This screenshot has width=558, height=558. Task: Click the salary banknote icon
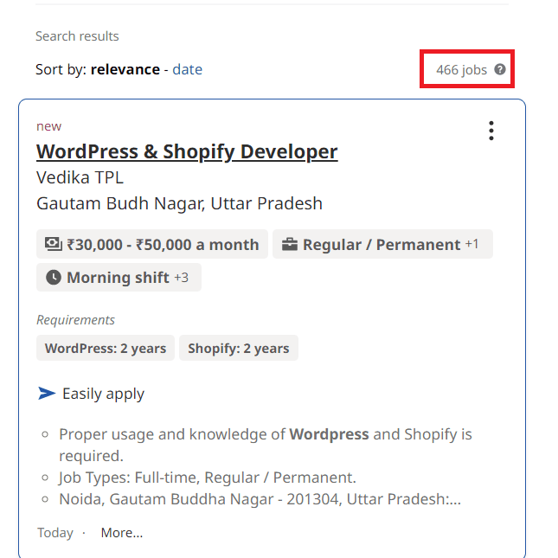coord(54,244)
